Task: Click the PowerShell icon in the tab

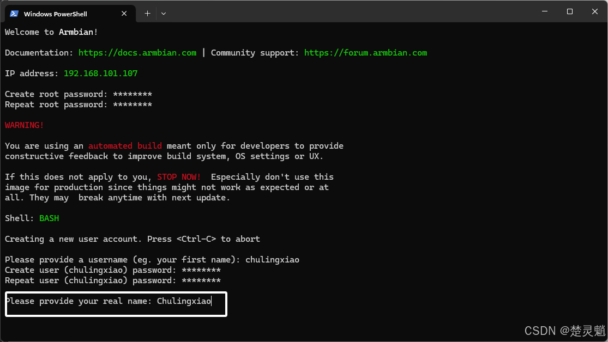Action: pyautogui.click(x=14, y=14)
